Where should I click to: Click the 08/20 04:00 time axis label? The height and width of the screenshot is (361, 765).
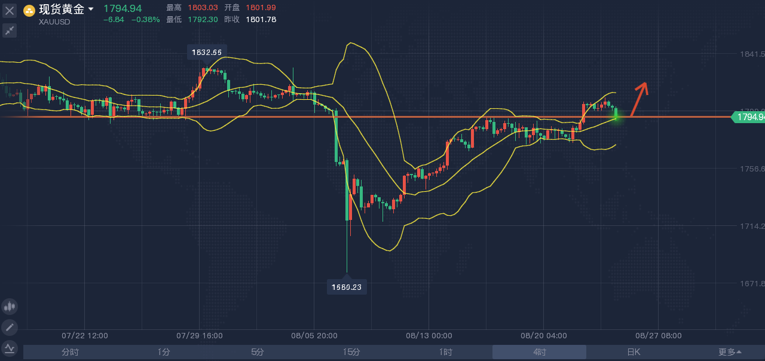click(x=543, y=336)
